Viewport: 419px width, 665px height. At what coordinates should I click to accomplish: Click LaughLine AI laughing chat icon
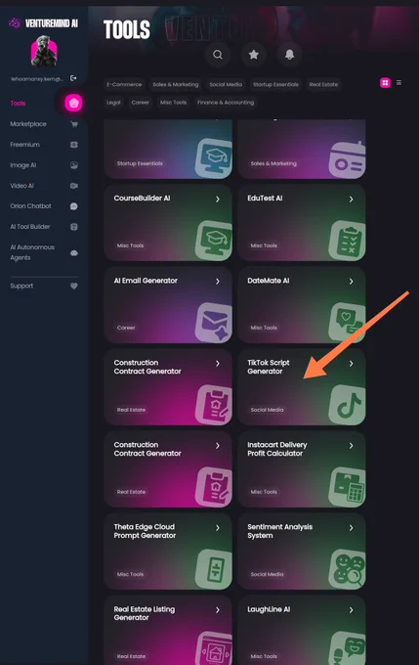348,649
